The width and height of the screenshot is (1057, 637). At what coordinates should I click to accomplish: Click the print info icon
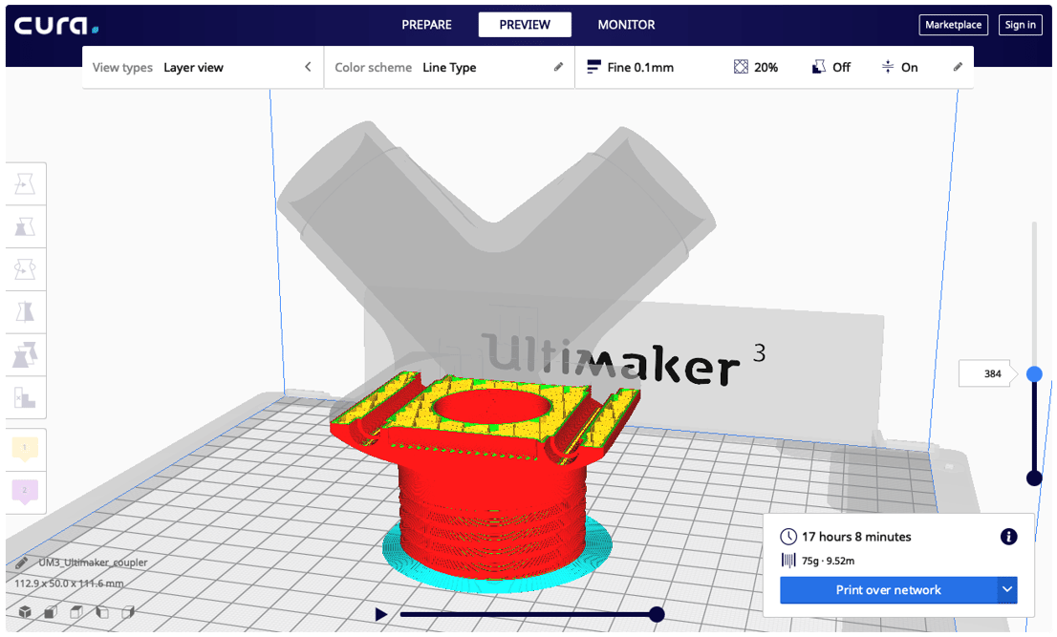point(1008,537)
